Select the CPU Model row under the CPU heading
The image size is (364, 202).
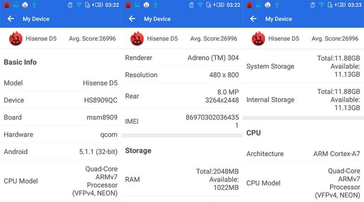303,183
